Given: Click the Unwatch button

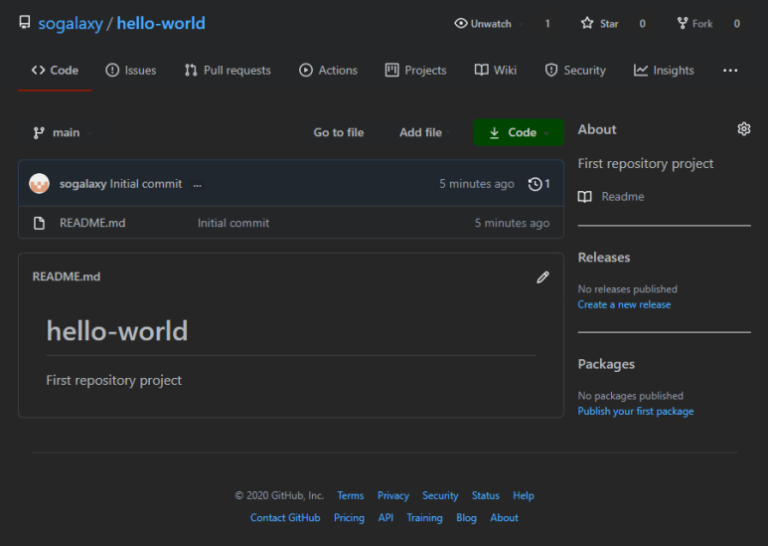Looking at the screenshot, I should click(489, 24).
